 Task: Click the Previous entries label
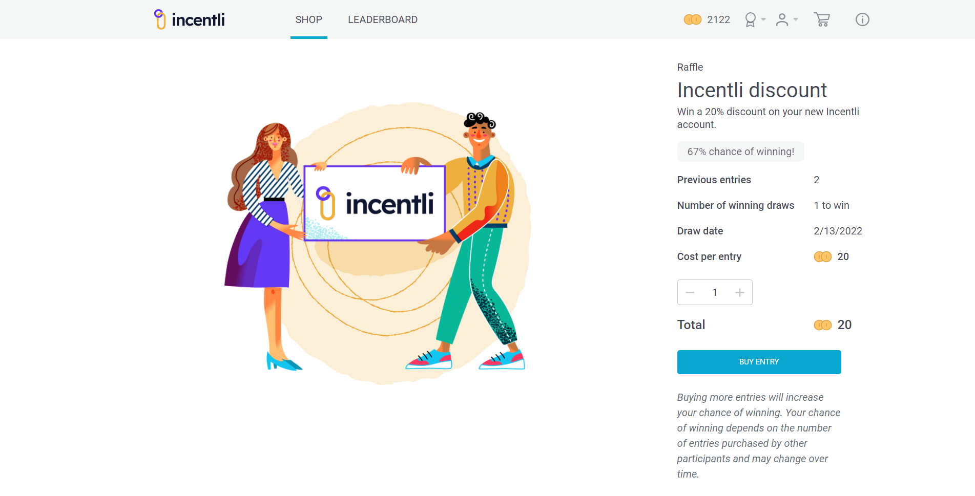point(714,180)
